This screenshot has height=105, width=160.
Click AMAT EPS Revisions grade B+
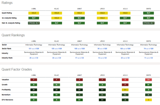(x=79, y=100)
